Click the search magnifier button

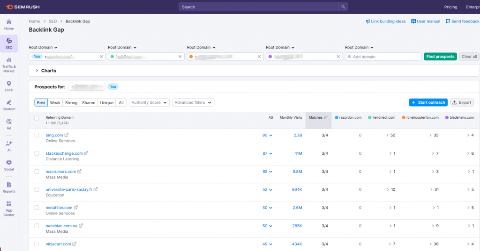343,7
